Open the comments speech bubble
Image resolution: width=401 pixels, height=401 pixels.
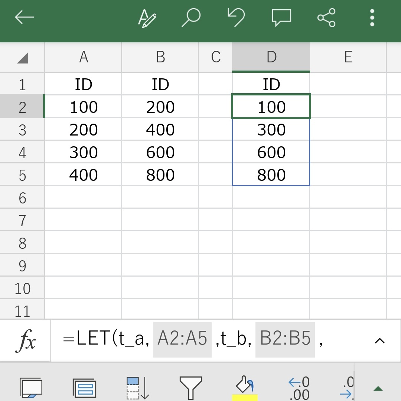tap(281, 18)
